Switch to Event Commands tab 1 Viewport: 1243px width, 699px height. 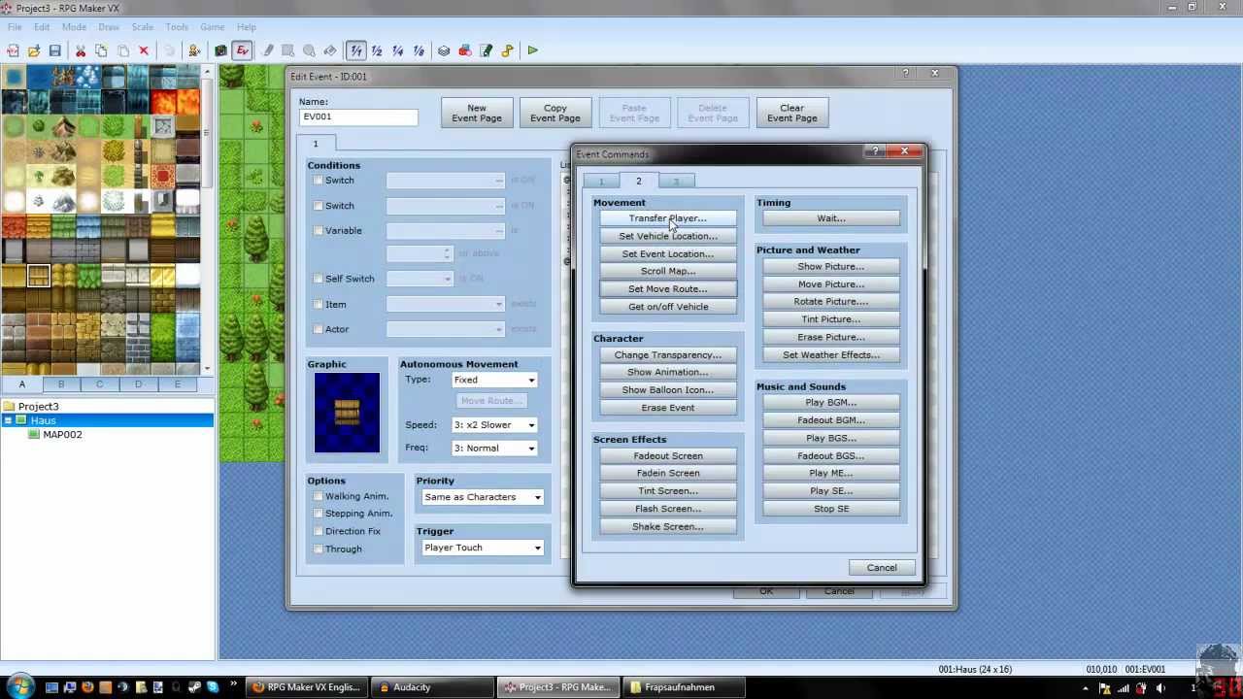601,182
